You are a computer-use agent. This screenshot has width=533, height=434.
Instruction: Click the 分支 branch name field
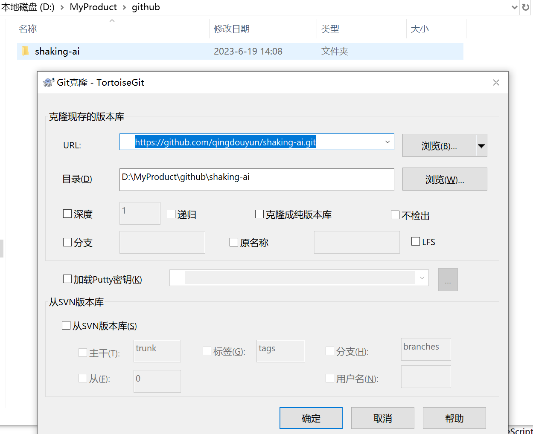(x=163, y=242)
